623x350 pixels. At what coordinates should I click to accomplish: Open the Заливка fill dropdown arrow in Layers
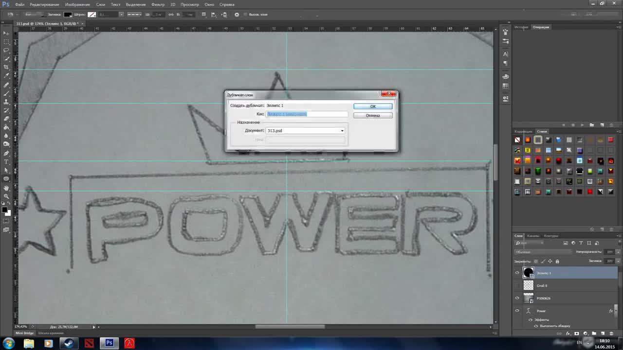pos(618,261)
